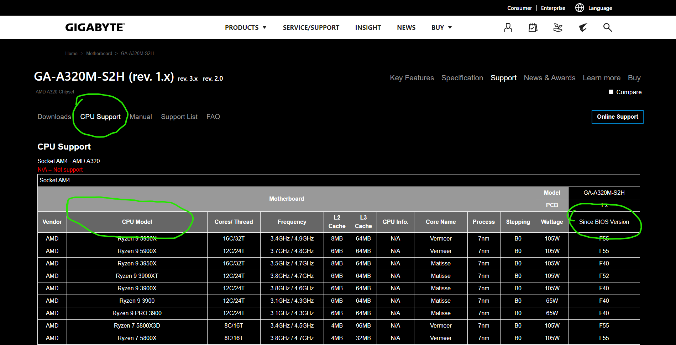
Task: Click the N/A = Not support note
Action: tap(60, 170)
